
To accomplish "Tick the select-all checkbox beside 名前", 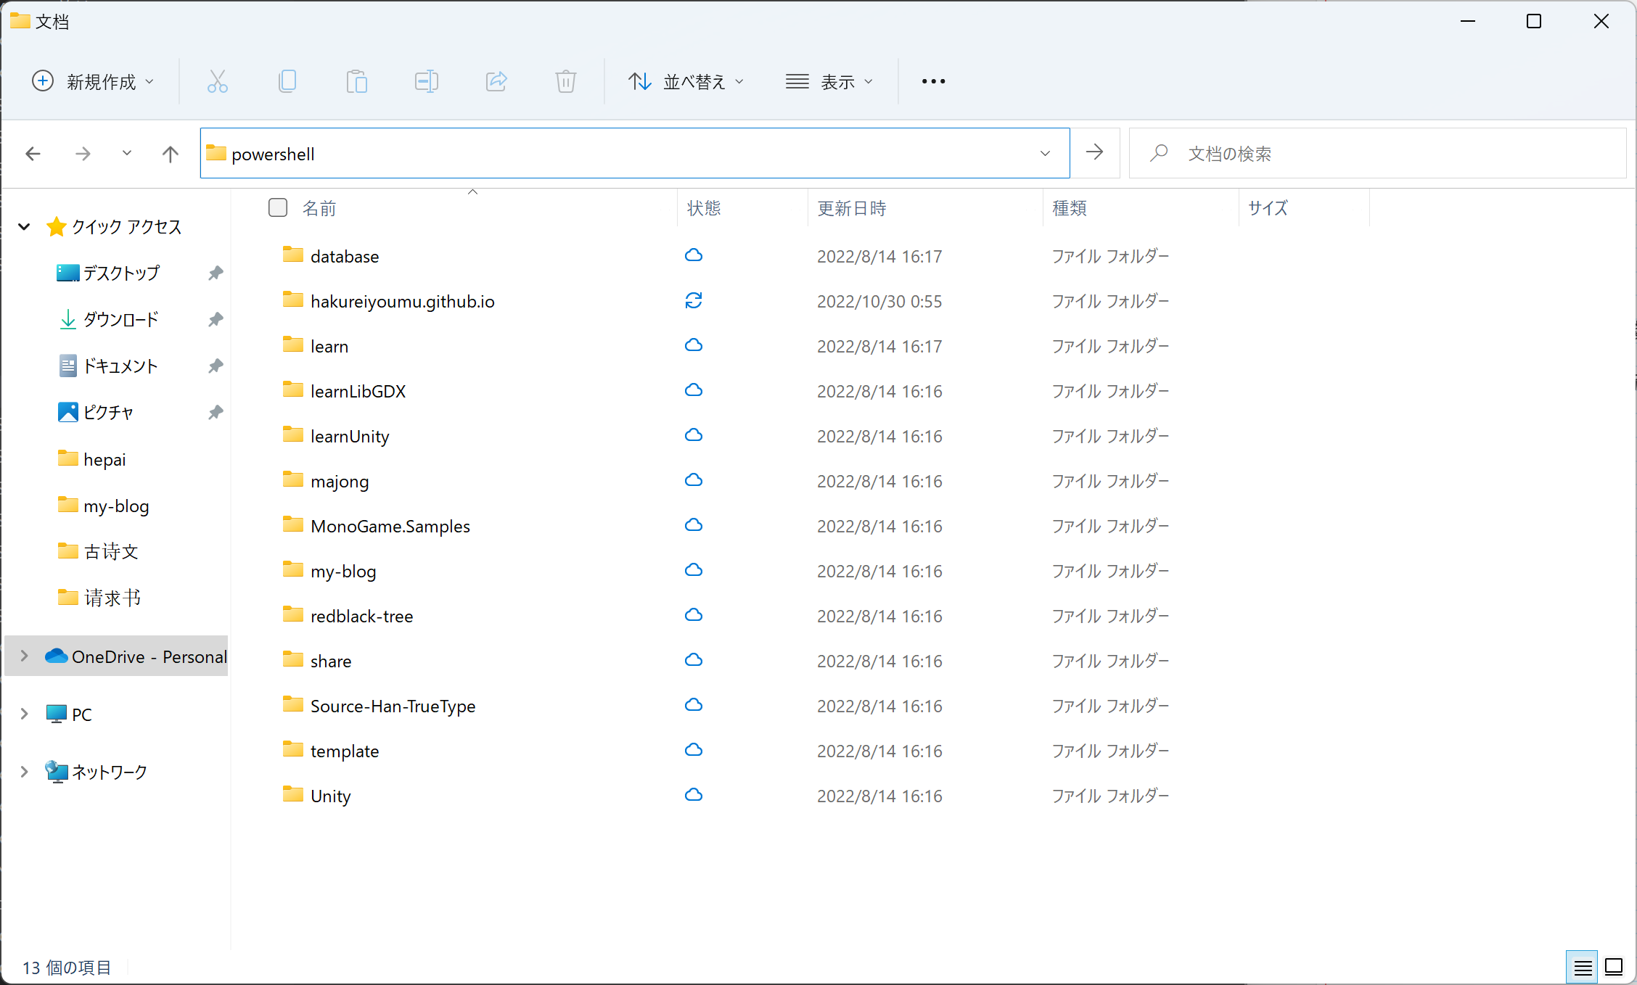I will tap(278, 208).
